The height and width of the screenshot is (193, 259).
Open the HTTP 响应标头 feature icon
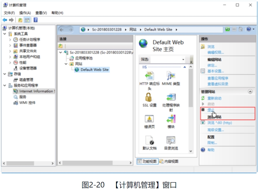[149, 76]
